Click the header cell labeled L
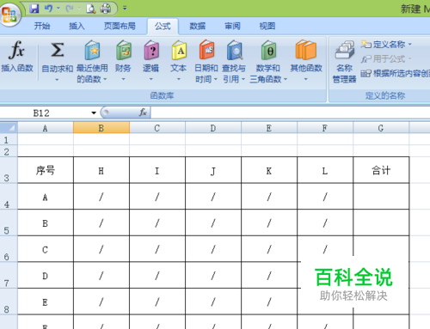The height and width of the screenshot is (329, 430). 325,170
